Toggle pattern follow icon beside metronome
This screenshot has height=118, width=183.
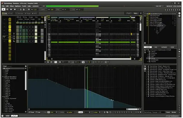click(x=21, y=10)
